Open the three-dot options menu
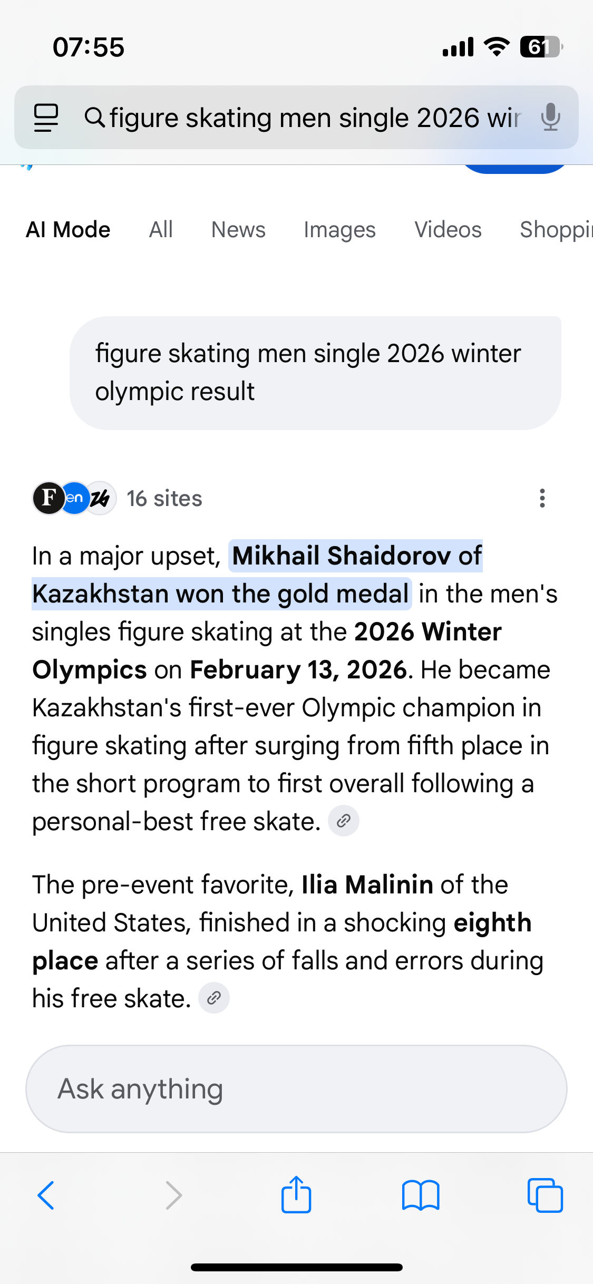Image resolution: width=593 pixels, height=1284 pixels. tap(542, 498)
